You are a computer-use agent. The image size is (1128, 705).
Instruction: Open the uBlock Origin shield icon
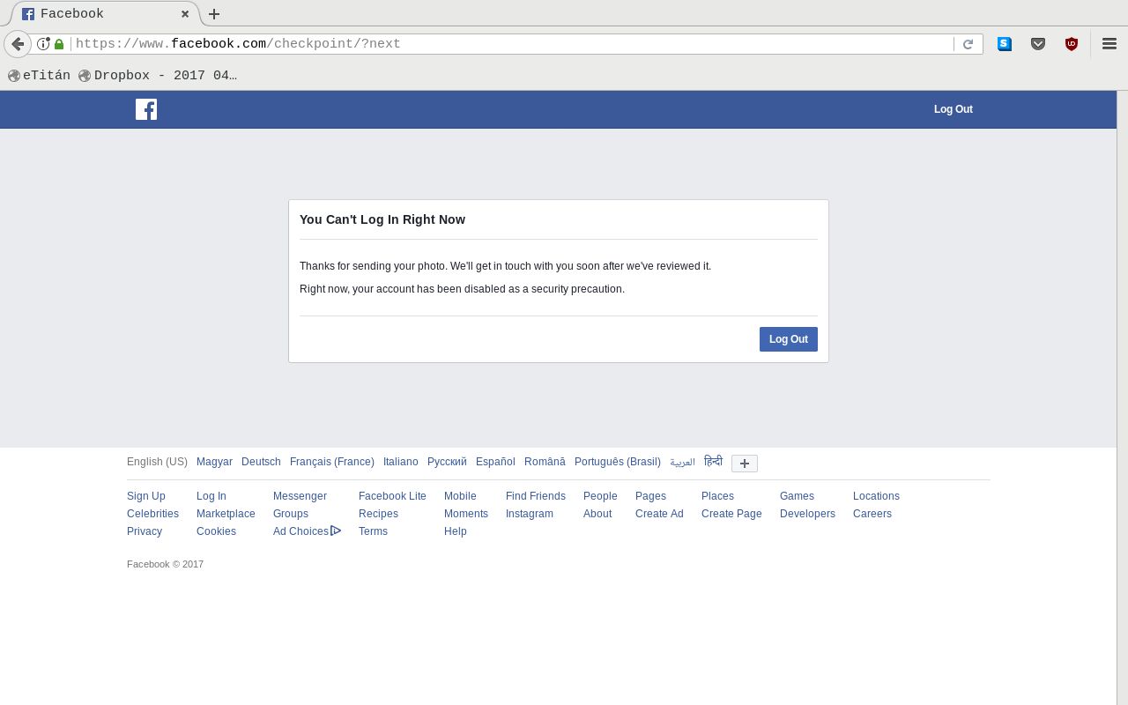point(1072,43)
